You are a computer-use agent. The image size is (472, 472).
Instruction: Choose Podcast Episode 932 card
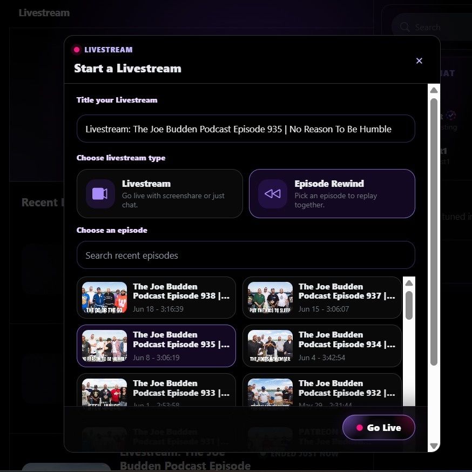click(x=322, y=390)
